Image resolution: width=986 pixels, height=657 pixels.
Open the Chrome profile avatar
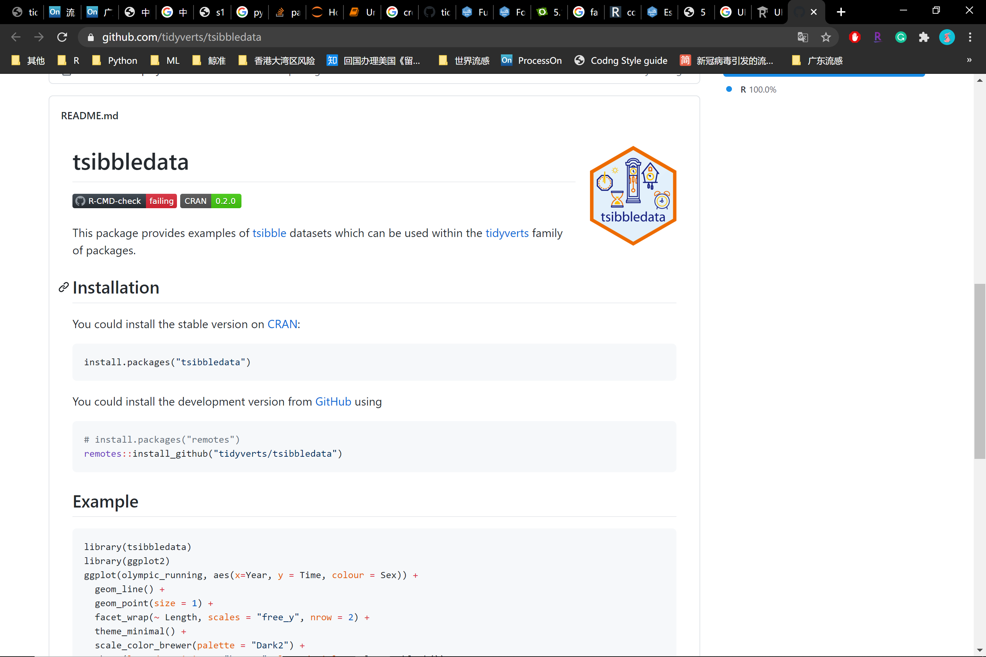click(x=947, y=37)
